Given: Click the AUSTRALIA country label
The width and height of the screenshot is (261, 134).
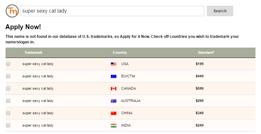Looking at the screenshot, I should [x=131, y=101].
